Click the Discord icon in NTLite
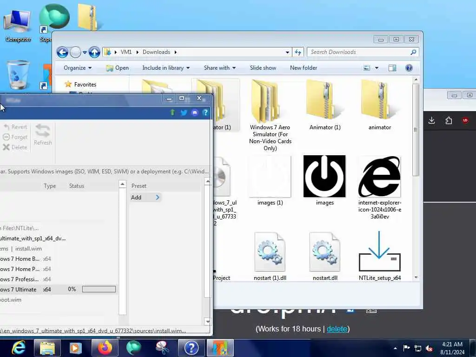The height and width of the screenshot is (357, 476). (195, 112)
